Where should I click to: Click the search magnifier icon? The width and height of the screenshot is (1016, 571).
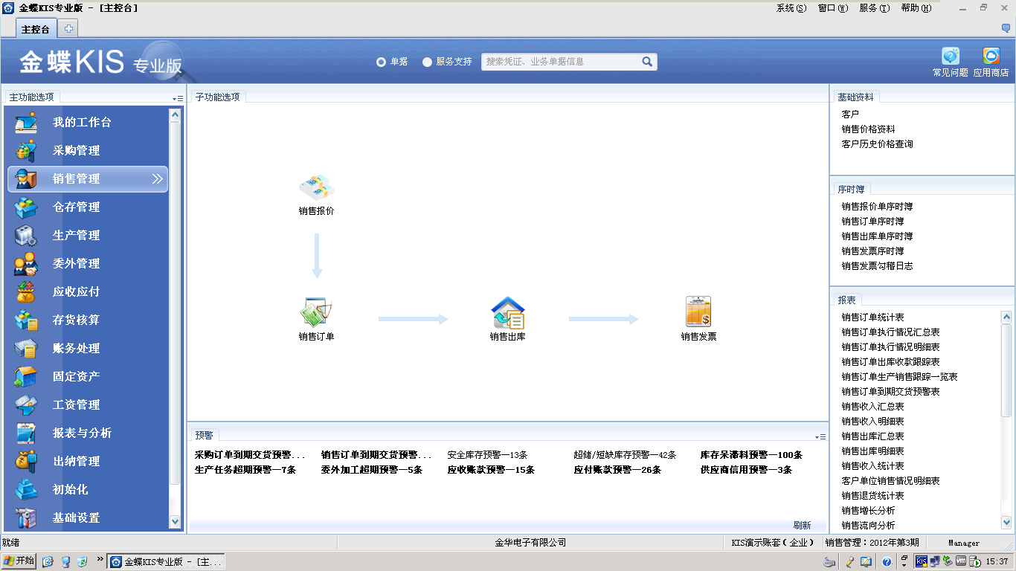click(648, 62)
